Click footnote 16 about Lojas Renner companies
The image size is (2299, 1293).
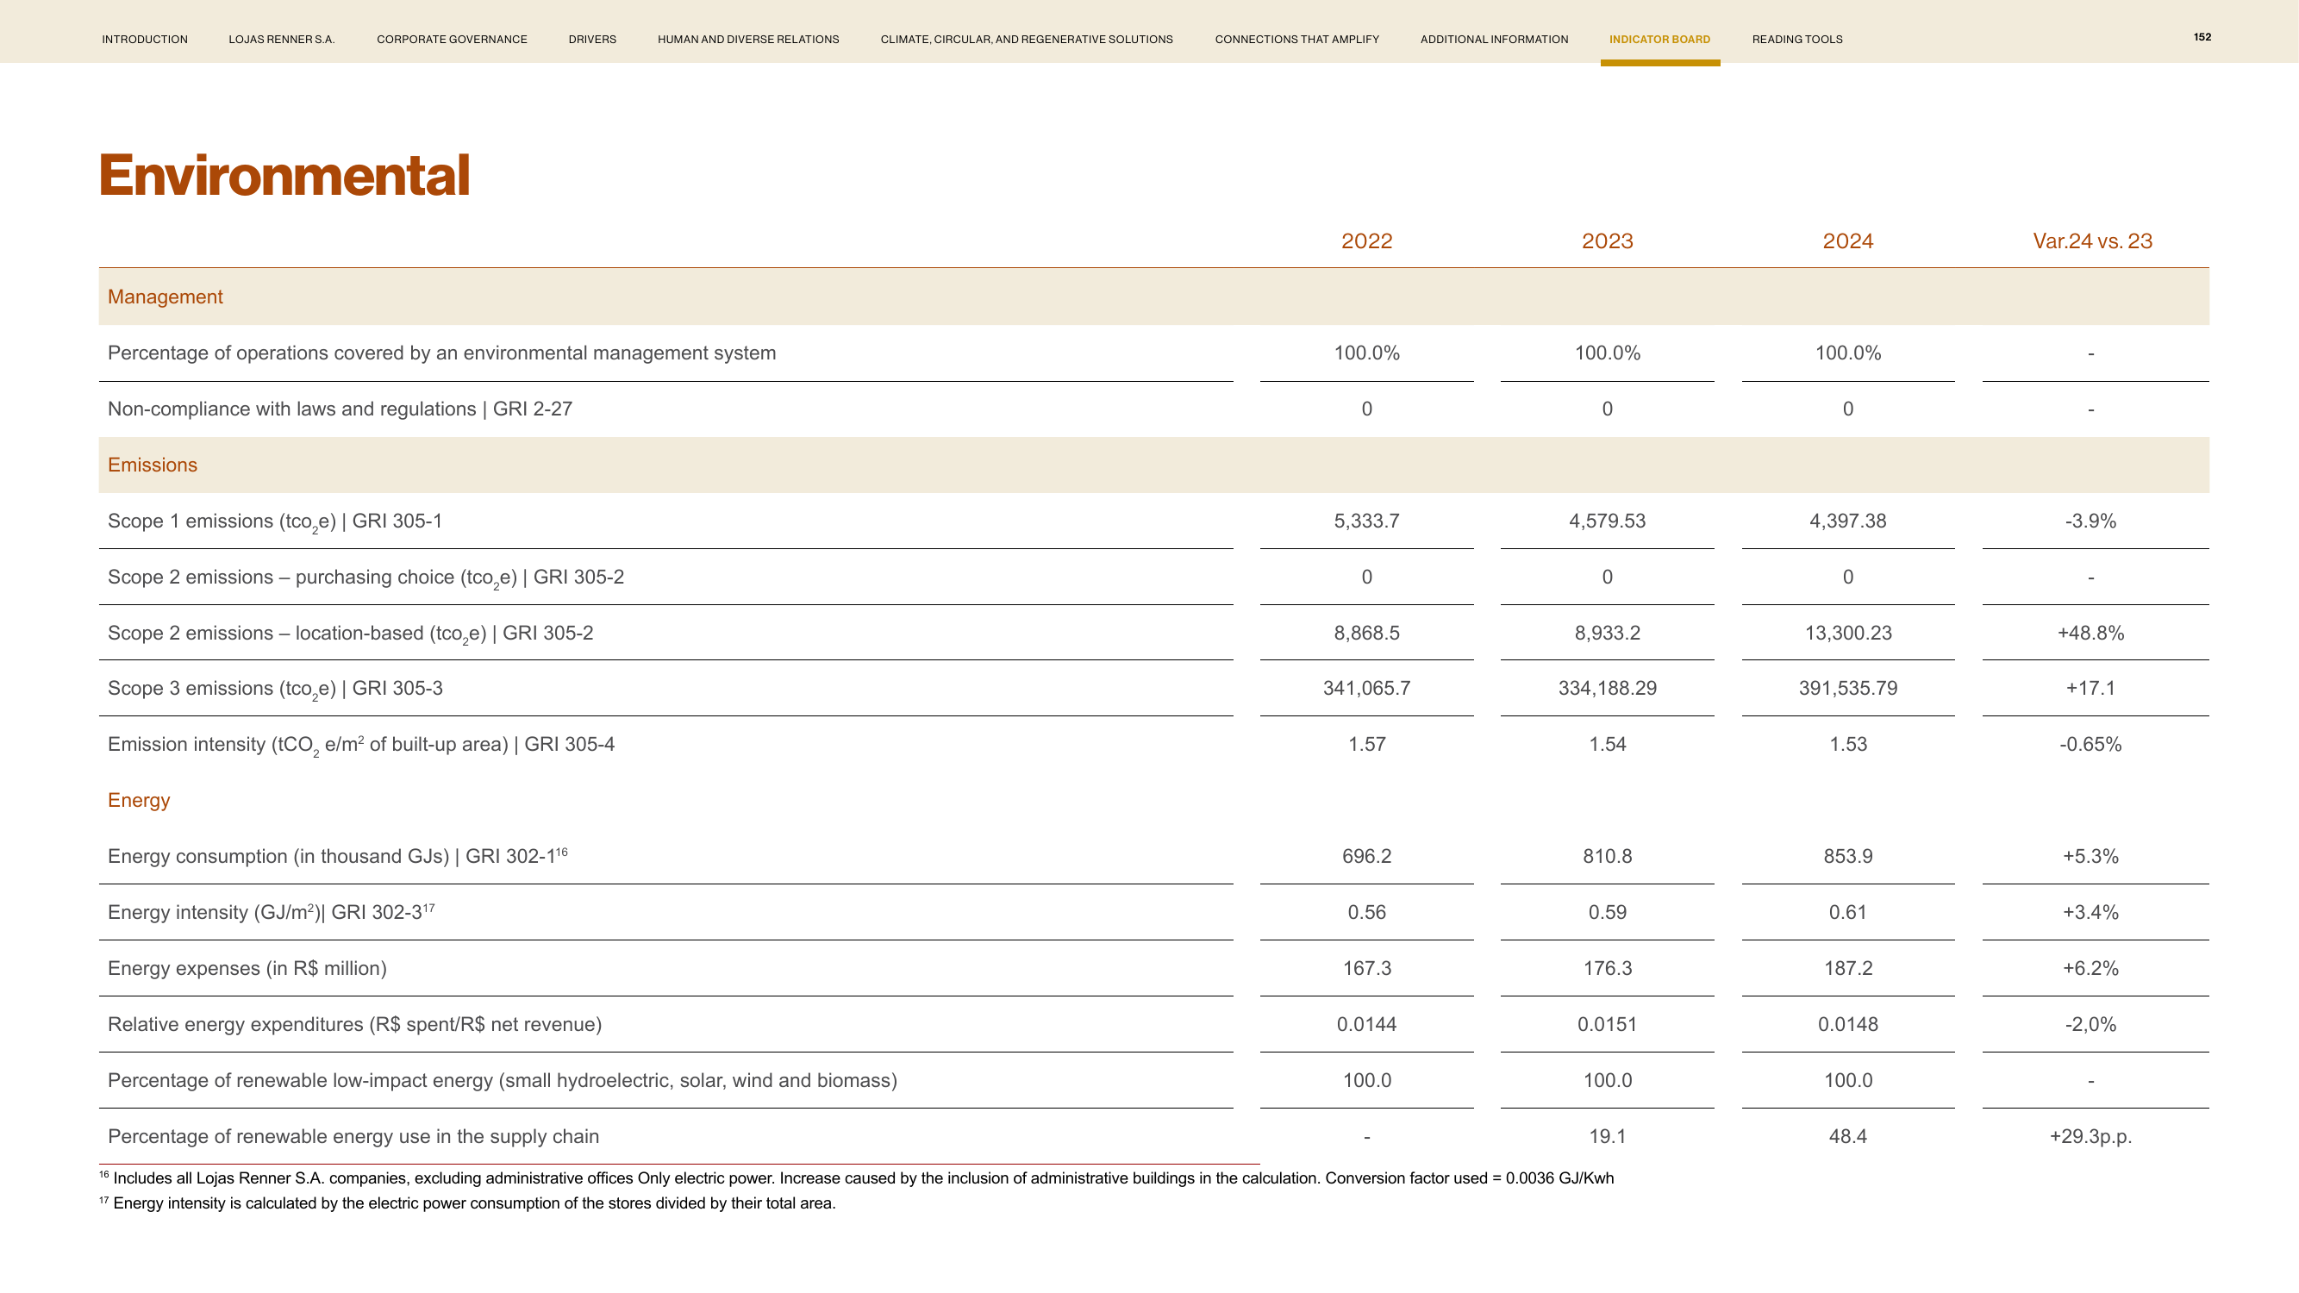(857, 1177)
